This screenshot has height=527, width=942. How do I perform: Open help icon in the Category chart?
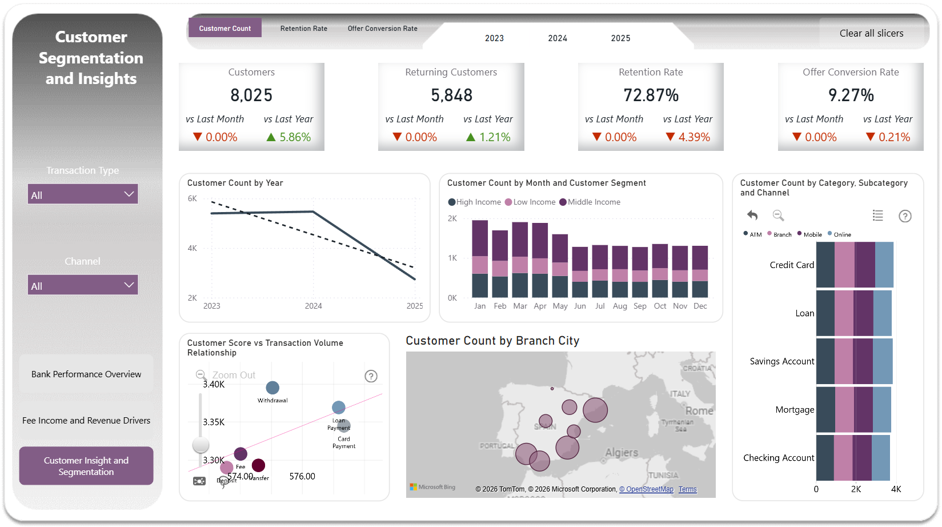[905, 216]
